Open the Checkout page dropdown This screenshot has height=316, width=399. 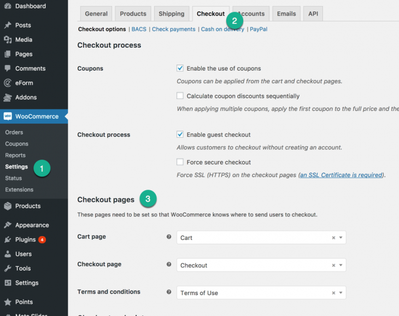[261, 265]
